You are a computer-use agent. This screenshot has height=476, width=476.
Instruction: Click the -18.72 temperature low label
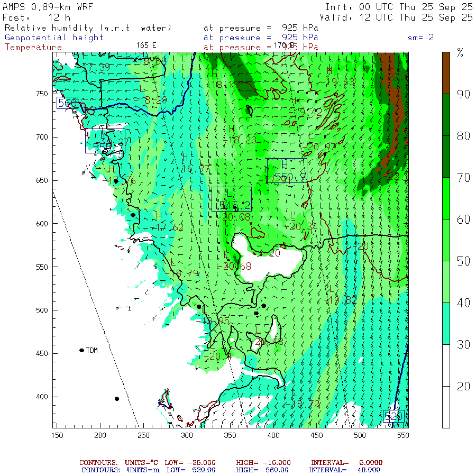[303, 404]
